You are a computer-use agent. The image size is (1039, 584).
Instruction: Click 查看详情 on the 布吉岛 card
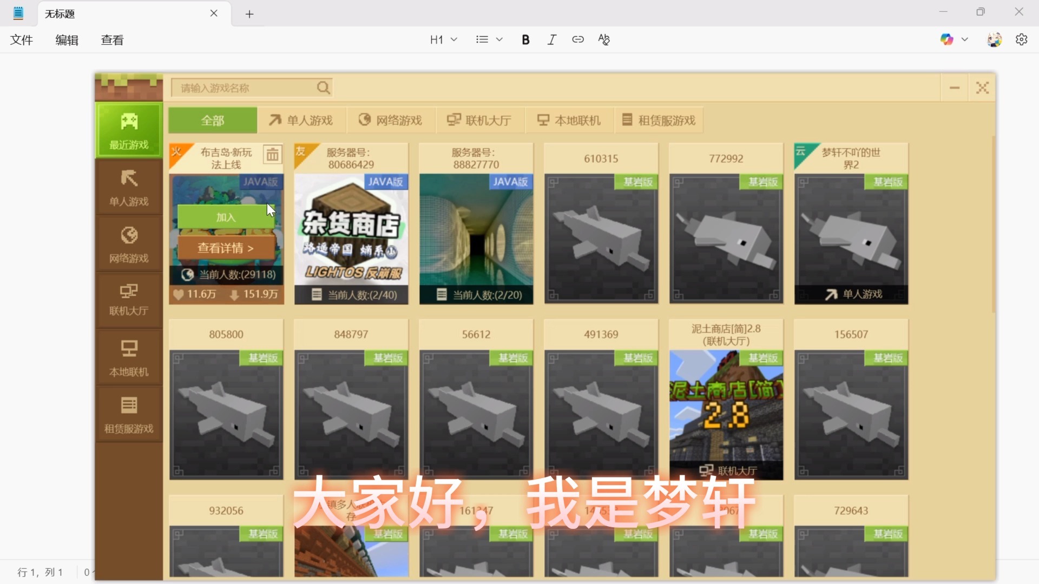(x=226, y=248)
